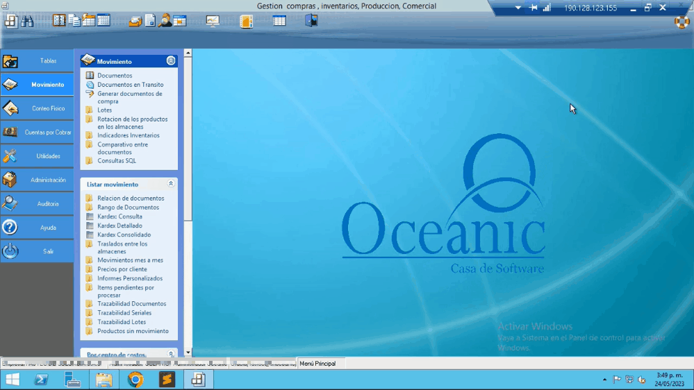Click the orange address book toolbar icon
Screen dimensions: 694x390
point(246,21)
